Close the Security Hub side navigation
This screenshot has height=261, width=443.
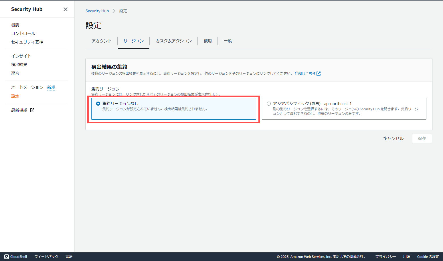(66, 9)
